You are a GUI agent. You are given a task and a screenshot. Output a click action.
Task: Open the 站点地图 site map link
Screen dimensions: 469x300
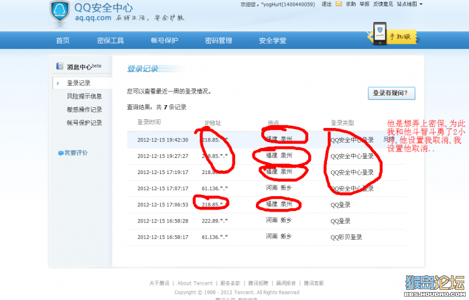407,4
